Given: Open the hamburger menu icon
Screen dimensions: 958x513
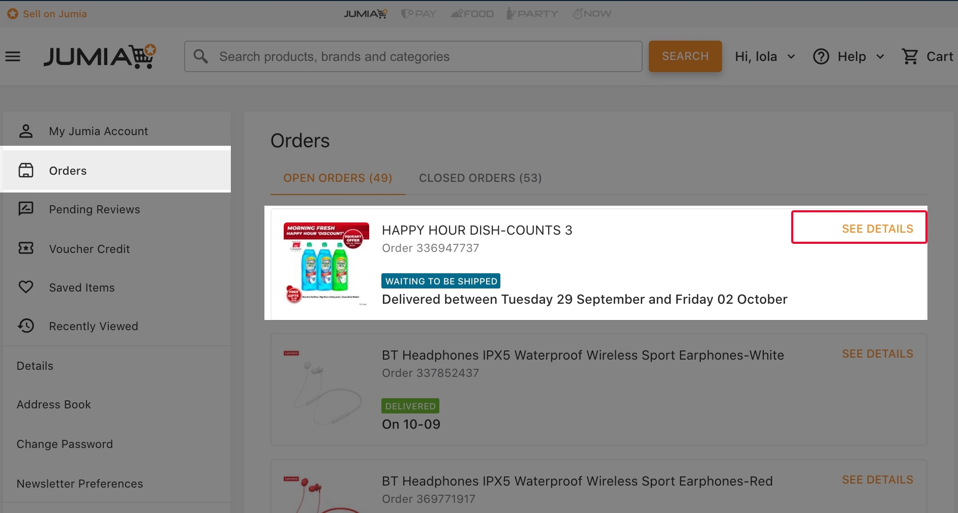Looking at the screenshot, I should coord(13,56).
